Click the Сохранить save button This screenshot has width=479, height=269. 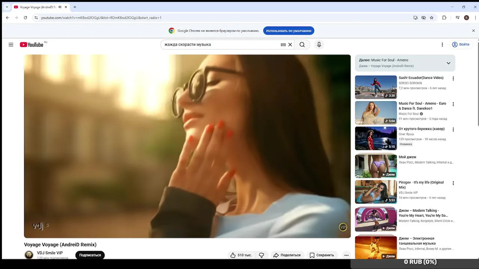coord(322,255)
